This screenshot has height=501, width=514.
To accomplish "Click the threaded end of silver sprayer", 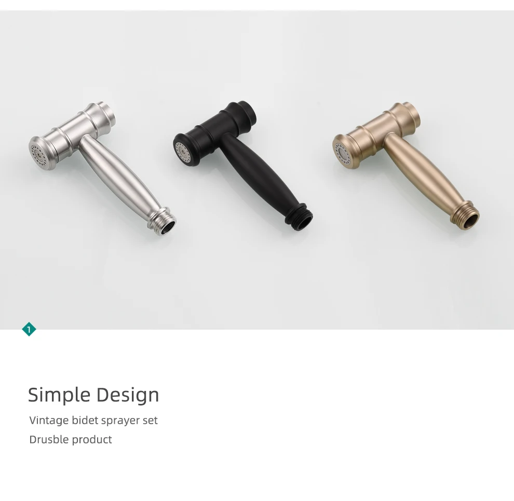I will (x=163, y=222).
